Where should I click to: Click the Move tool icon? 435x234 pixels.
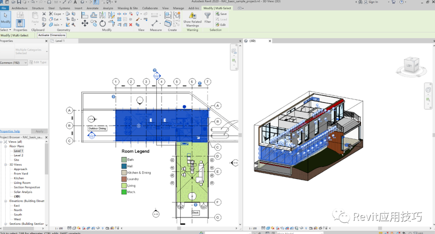(85, 23)
